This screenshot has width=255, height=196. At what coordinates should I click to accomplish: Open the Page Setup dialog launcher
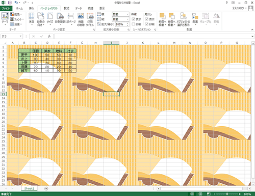(94, 30)
